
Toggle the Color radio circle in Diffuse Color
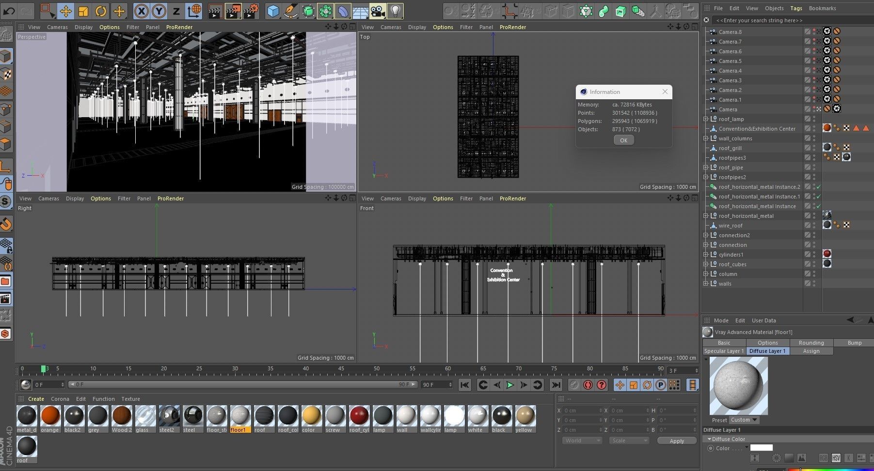(711, 448)
